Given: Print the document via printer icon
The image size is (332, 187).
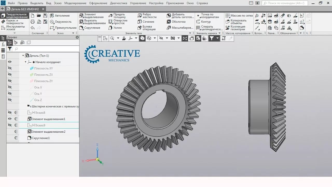Looking at the screenshot, I should click(x=33, y=22).
